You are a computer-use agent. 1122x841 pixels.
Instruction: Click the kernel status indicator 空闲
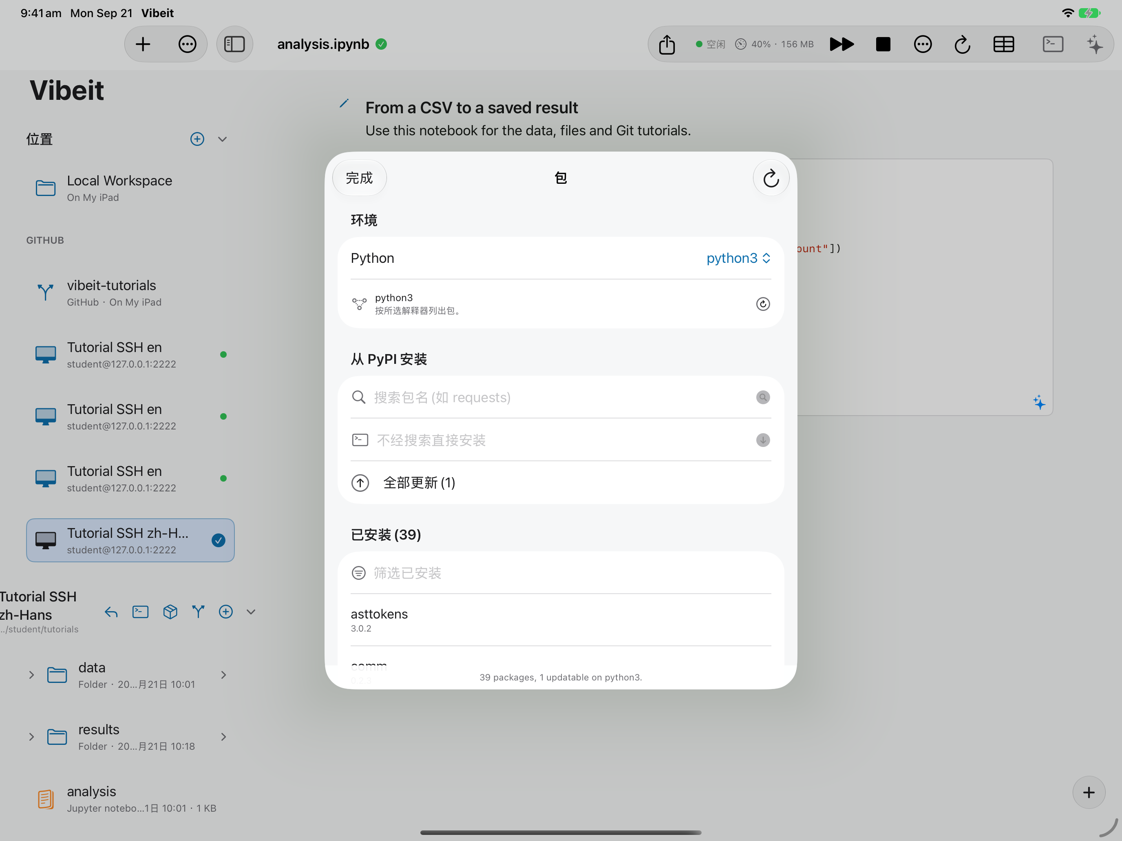710,44
